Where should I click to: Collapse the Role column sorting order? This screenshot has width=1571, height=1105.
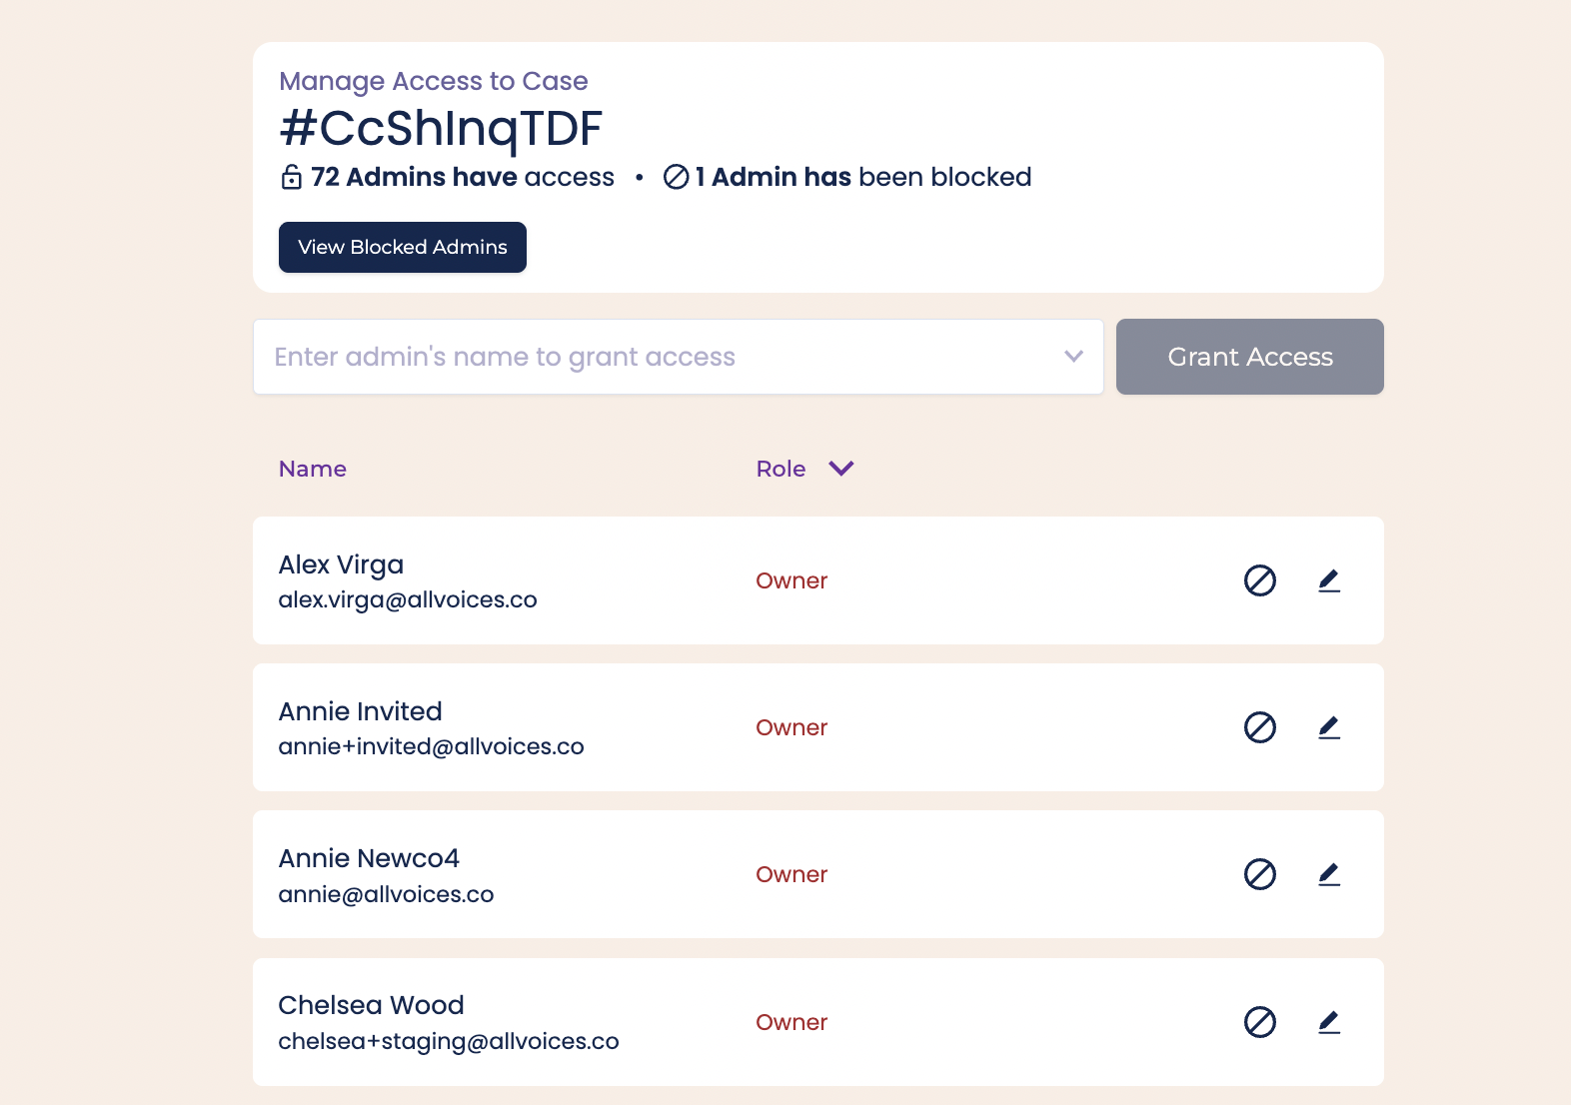(x=840, y=468)
